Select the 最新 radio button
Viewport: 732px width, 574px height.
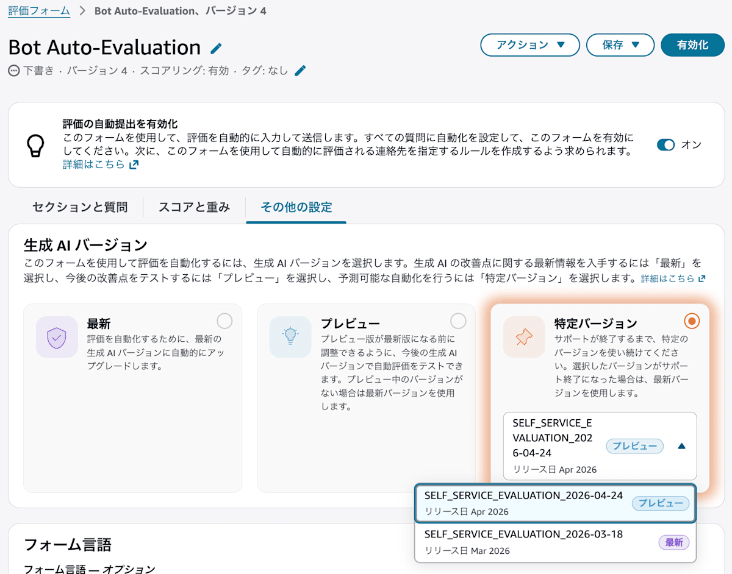pyautogui.click(x=224, y=321)
